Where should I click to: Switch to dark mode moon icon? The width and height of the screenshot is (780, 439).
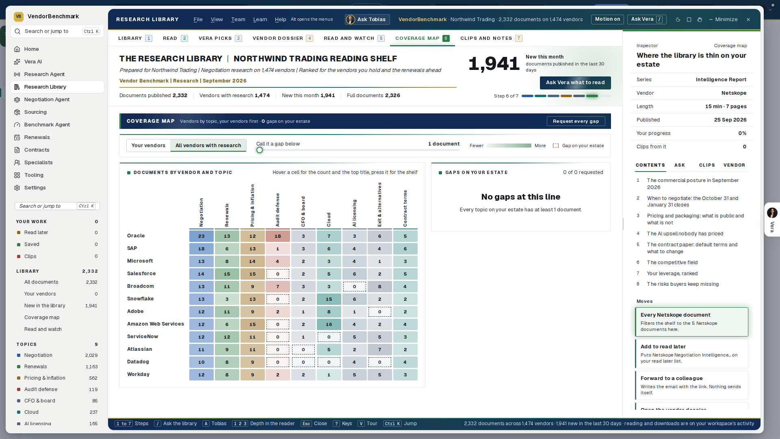(678, 20)
